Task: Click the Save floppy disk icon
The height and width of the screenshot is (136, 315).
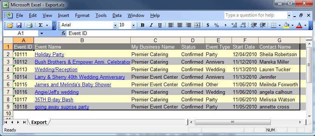Action: (x=19, y=25)
